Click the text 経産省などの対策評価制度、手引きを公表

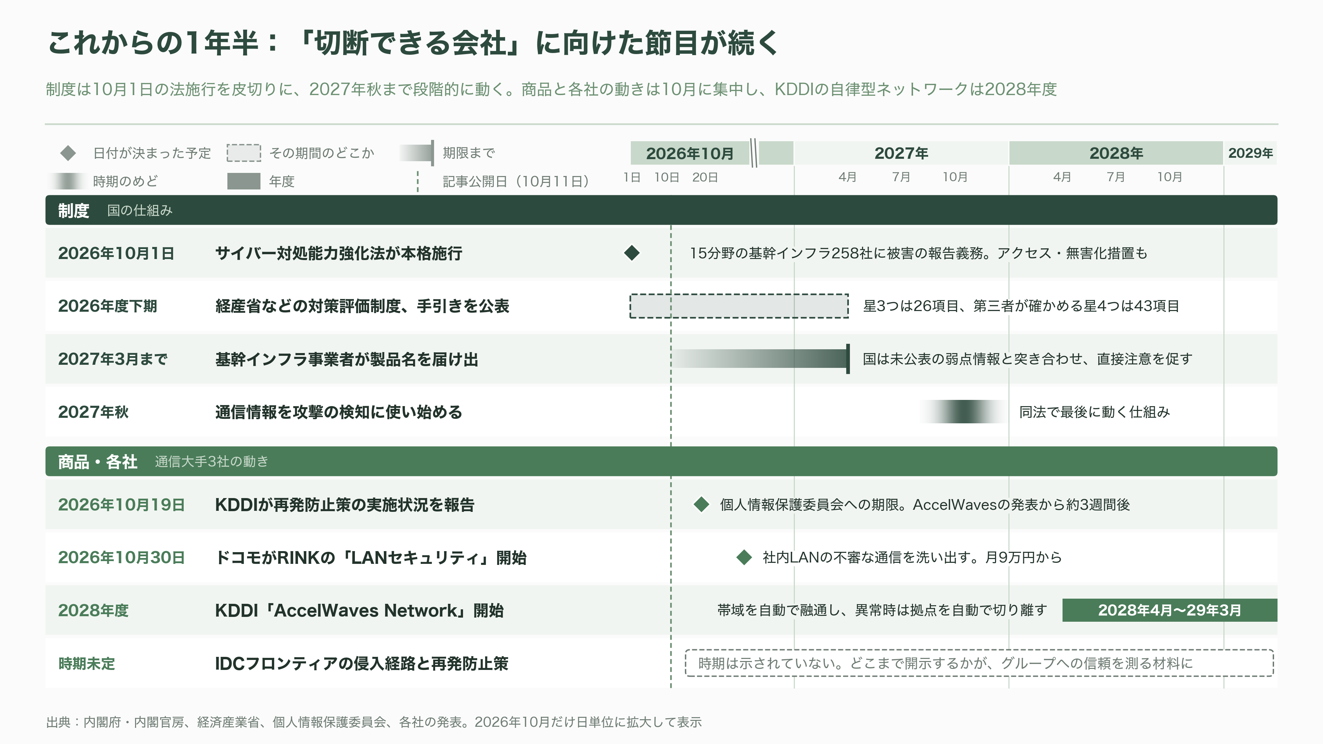point(362,306)
